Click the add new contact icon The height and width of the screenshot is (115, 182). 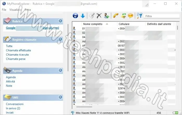coord(106,16)
